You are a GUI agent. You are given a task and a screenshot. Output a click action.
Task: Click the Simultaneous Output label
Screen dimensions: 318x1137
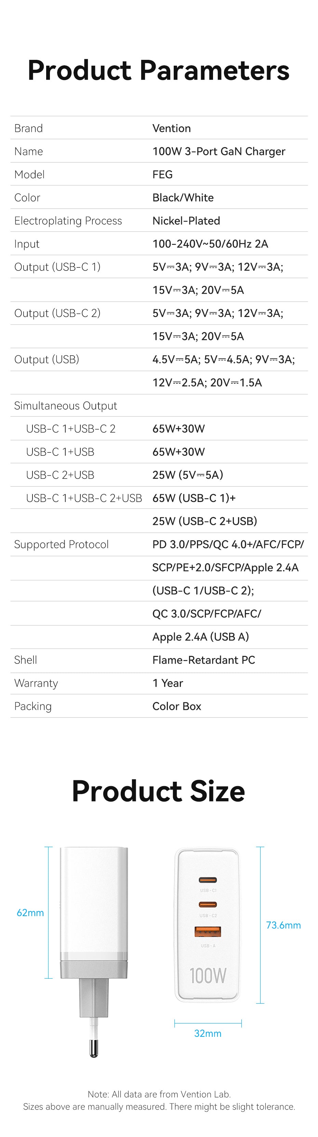(x=65, y=406)
